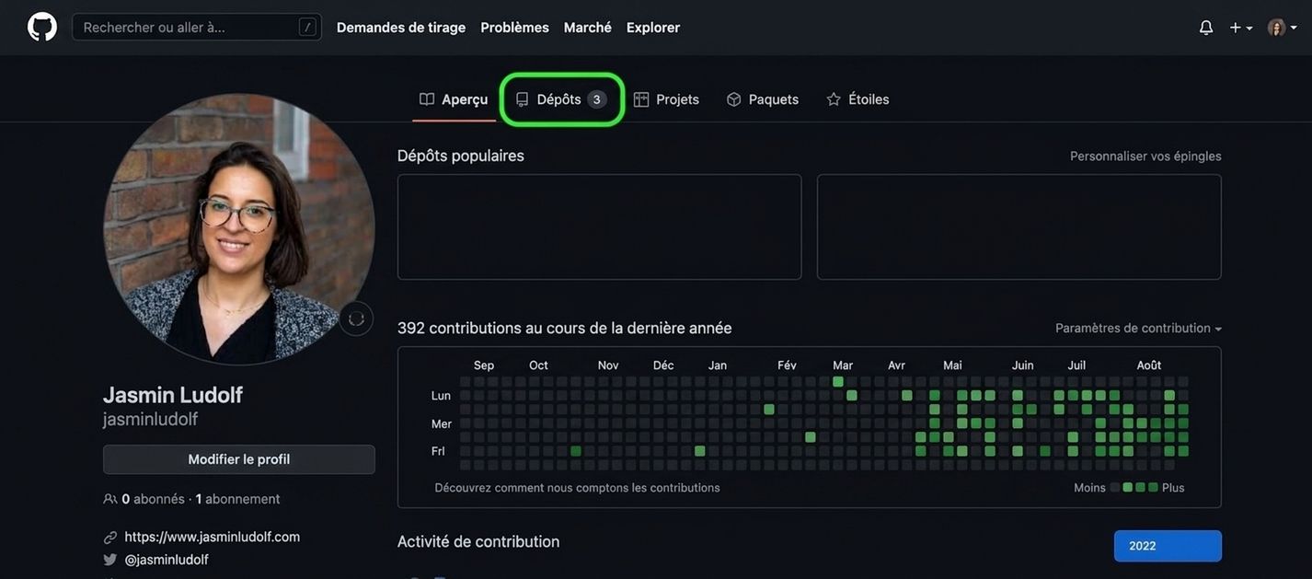Image resolution: width=1312 pixels, height=579 pixels.
Task: Click the second empty popular repository card
Action: (1019, 227)
